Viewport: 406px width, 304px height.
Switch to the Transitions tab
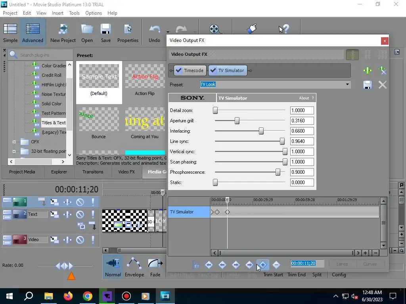tap(93, 172)
